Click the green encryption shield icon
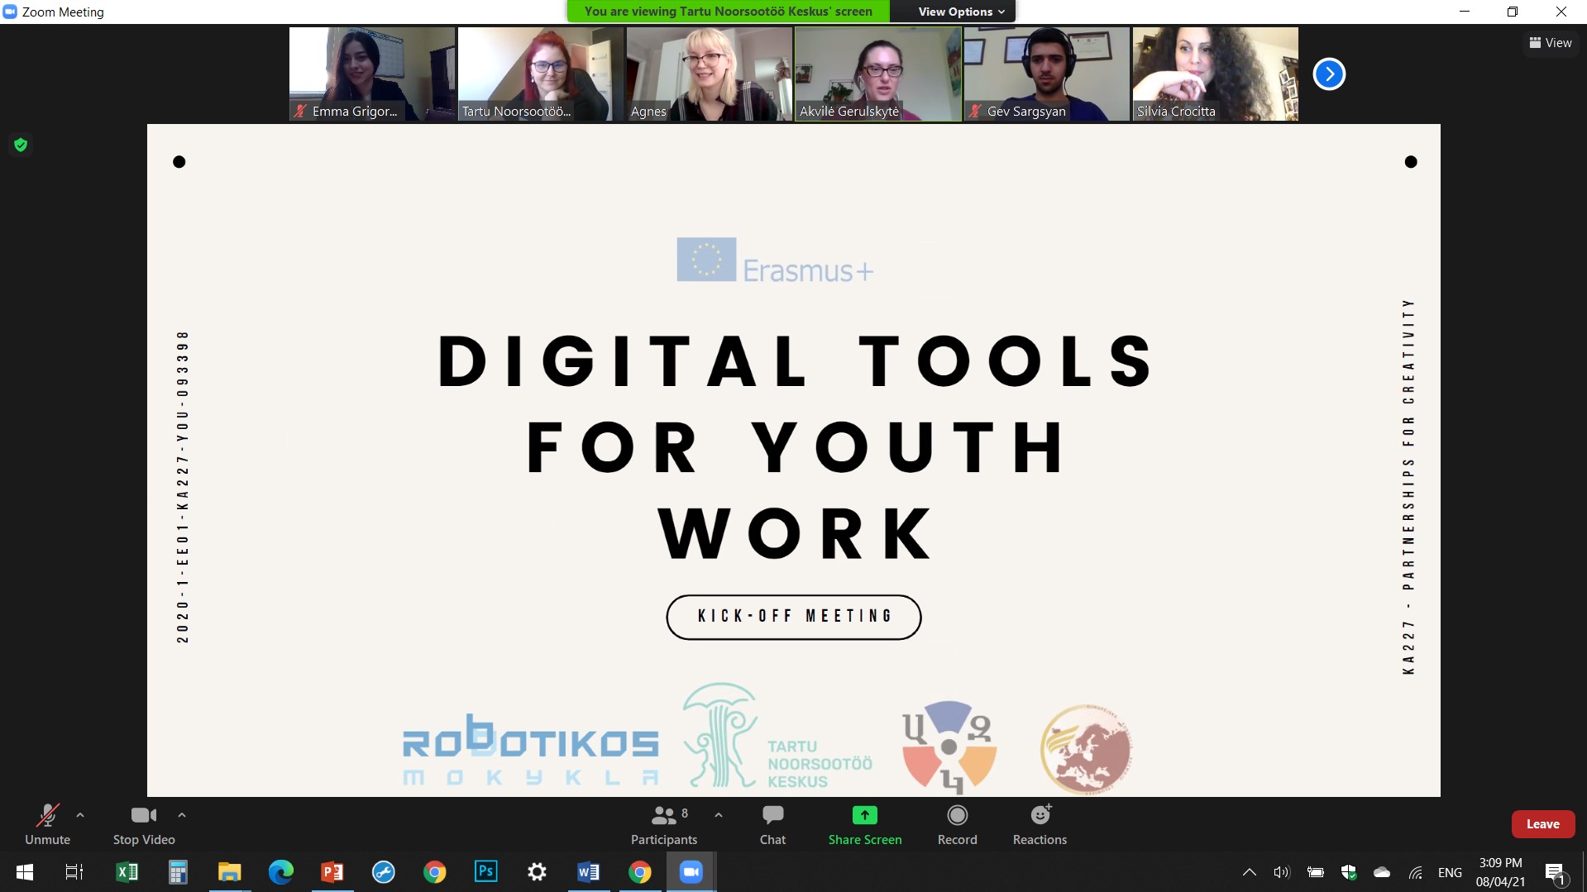This screenshot has height=892, width=1587. (x=21, y=145)
